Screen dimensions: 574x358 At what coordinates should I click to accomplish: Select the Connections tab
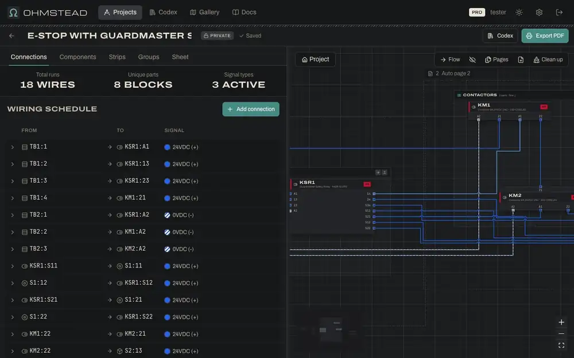[29, 57]
